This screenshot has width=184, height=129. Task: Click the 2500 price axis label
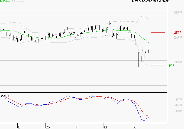[178, 37]
